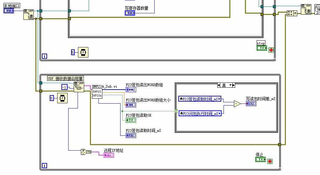This screenshot has height=175, width=320.
Task: Select the F23问包执行时间_mS local variable
Action: 200,114
